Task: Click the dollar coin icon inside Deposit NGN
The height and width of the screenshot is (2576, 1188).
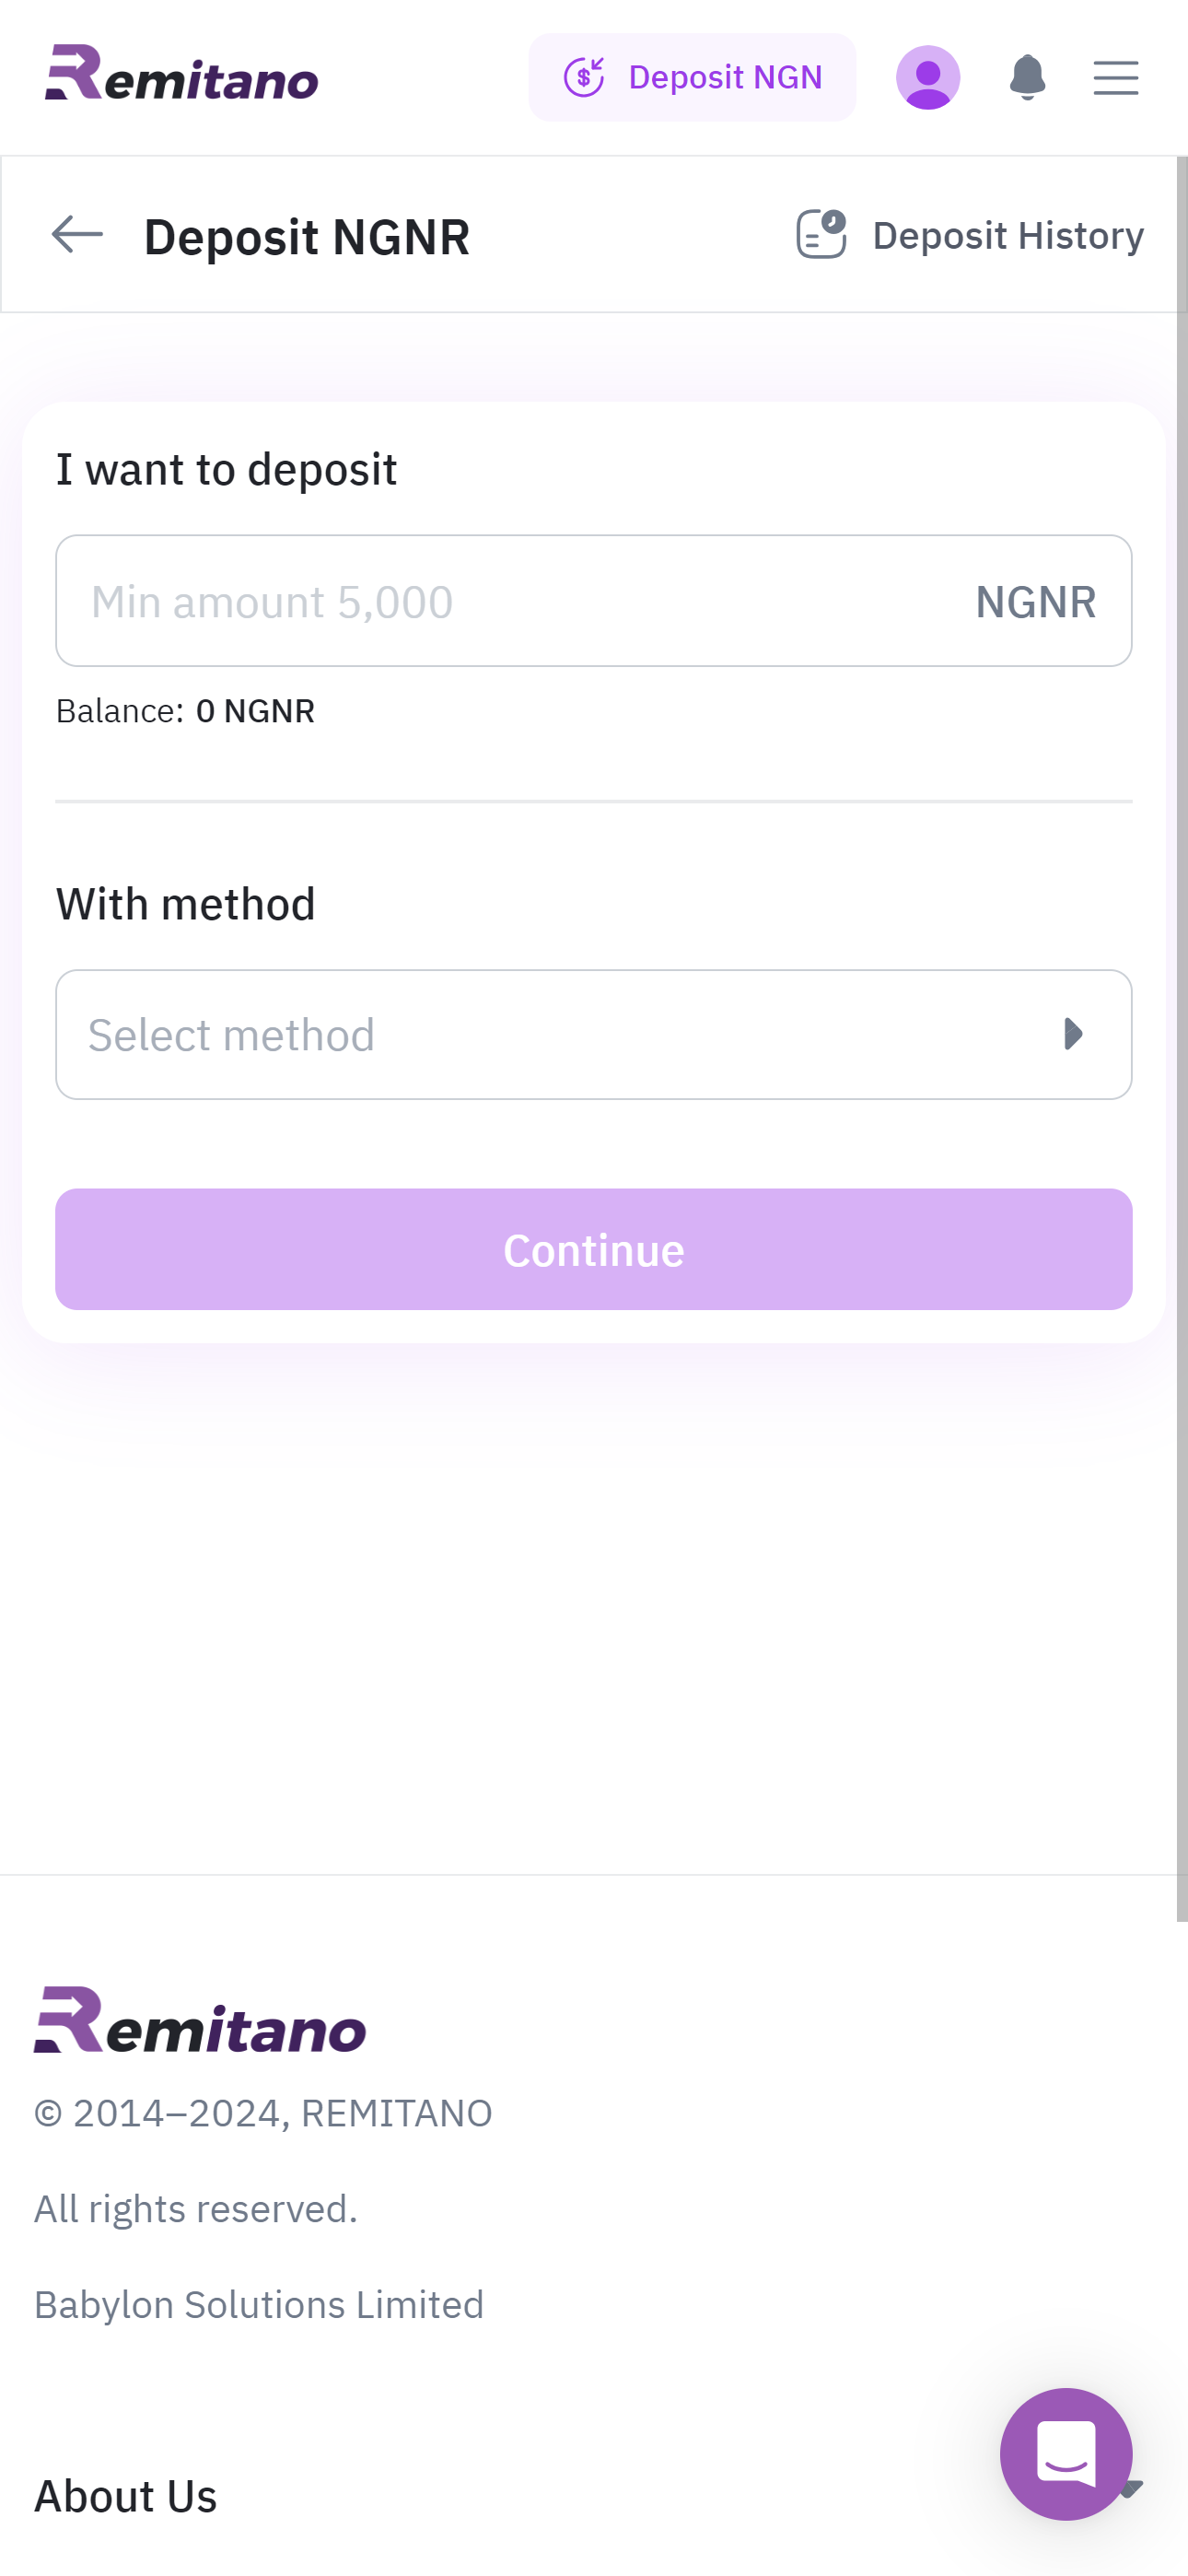Action: tap(585, 77)
